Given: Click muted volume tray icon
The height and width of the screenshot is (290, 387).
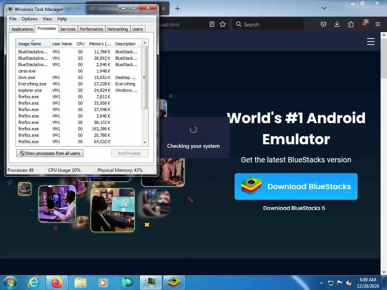Looking at the screenshot, I should pos(349,283).
